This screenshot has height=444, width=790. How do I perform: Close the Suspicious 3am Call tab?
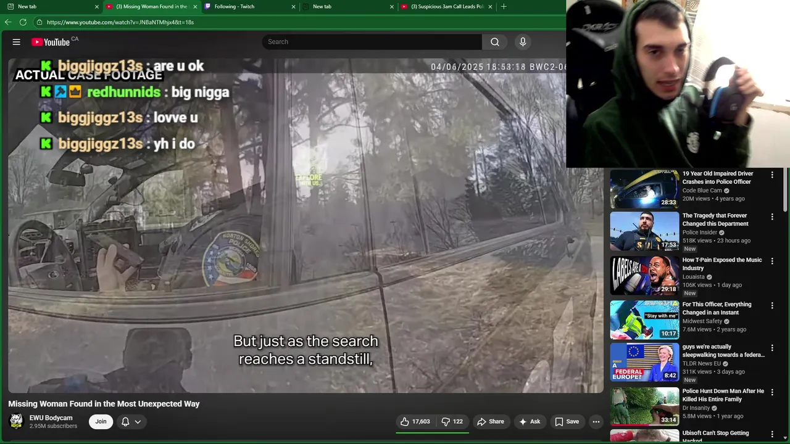[490, 7]
